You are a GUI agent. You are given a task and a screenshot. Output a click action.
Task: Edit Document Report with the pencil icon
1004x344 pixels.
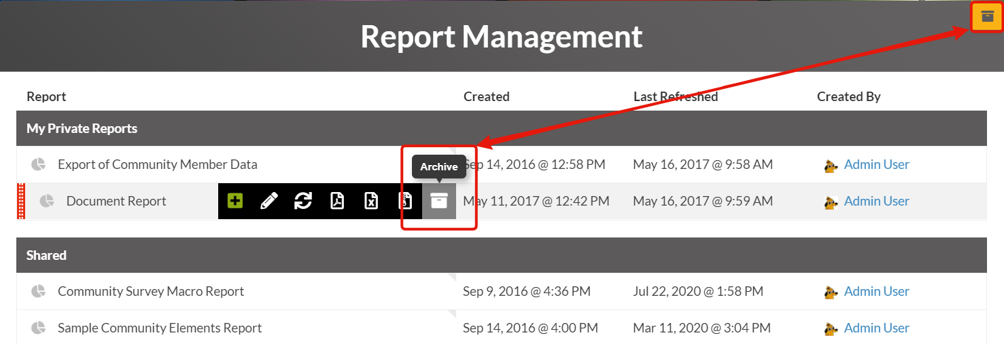269,201
